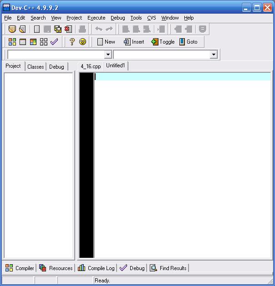
Task: Click inside the Untitled1 editor text area
Action: [182, 159]
